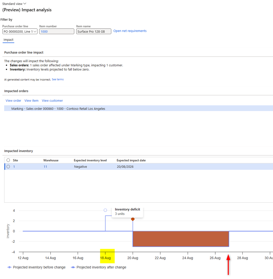This screenshot has width=273, height=279.
Task: Select the radio for Site 1 row
Action: pyautogui.click(x=8, y=167)
